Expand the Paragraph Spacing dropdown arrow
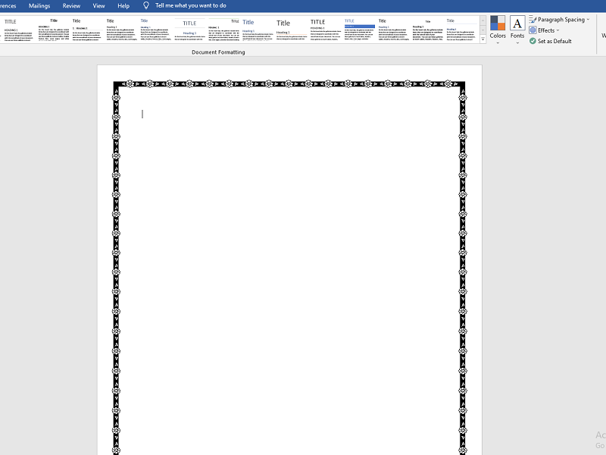This screenshot has height=455, width=606. coord(588,20)
